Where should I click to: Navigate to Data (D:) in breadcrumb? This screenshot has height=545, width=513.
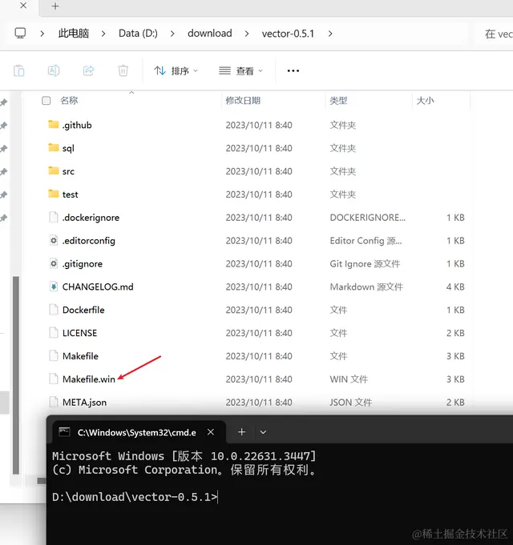point(138,34)
